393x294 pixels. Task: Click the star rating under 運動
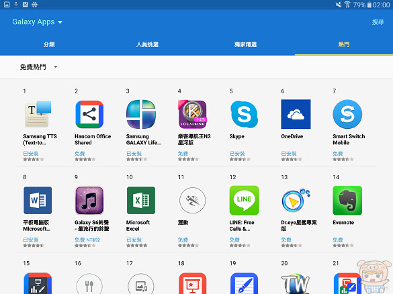[188, 246]
